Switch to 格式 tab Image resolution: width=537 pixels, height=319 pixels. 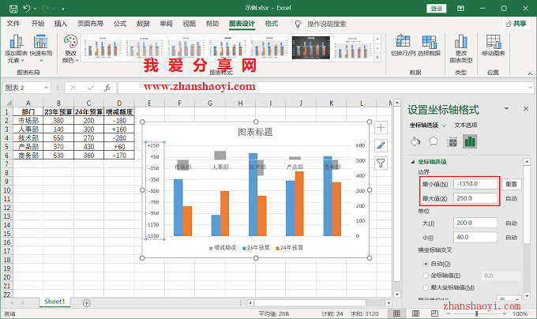pyautogui.click(x=272, y=24)
